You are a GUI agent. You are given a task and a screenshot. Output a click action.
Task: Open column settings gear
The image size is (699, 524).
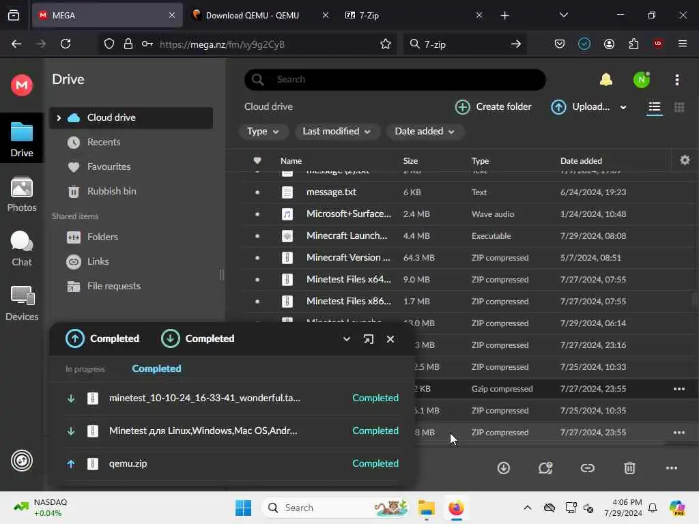685,160
